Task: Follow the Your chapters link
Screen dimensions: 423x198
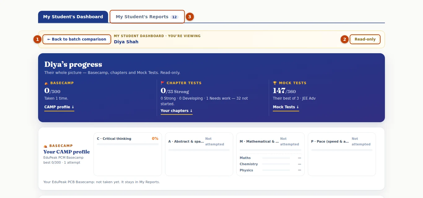Action: click(177, 111)
